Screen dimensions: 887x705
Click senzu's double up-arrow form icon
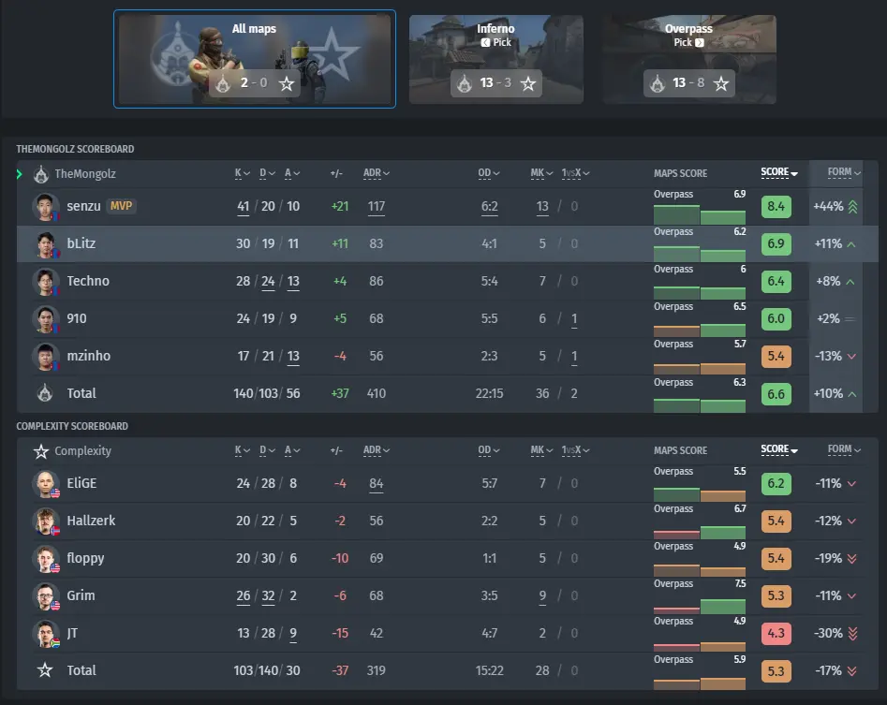852,207
